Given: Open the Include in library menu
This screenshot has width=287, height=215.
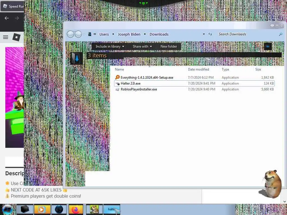Looking at the screenshot, I should pyautogui.click(x=110, y=46).
